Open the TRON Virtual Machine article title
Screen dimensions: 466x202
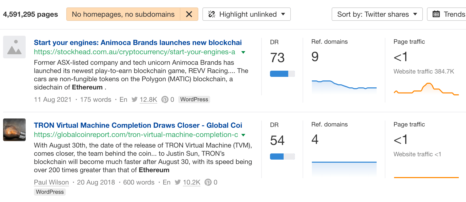[x=138, y=125]
